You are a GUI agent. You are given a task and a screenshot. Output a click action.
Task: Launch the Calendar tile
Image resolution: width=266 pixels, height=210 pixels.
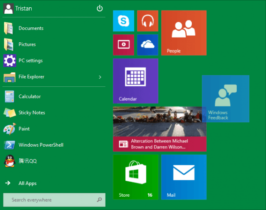[x=136, y=81]
